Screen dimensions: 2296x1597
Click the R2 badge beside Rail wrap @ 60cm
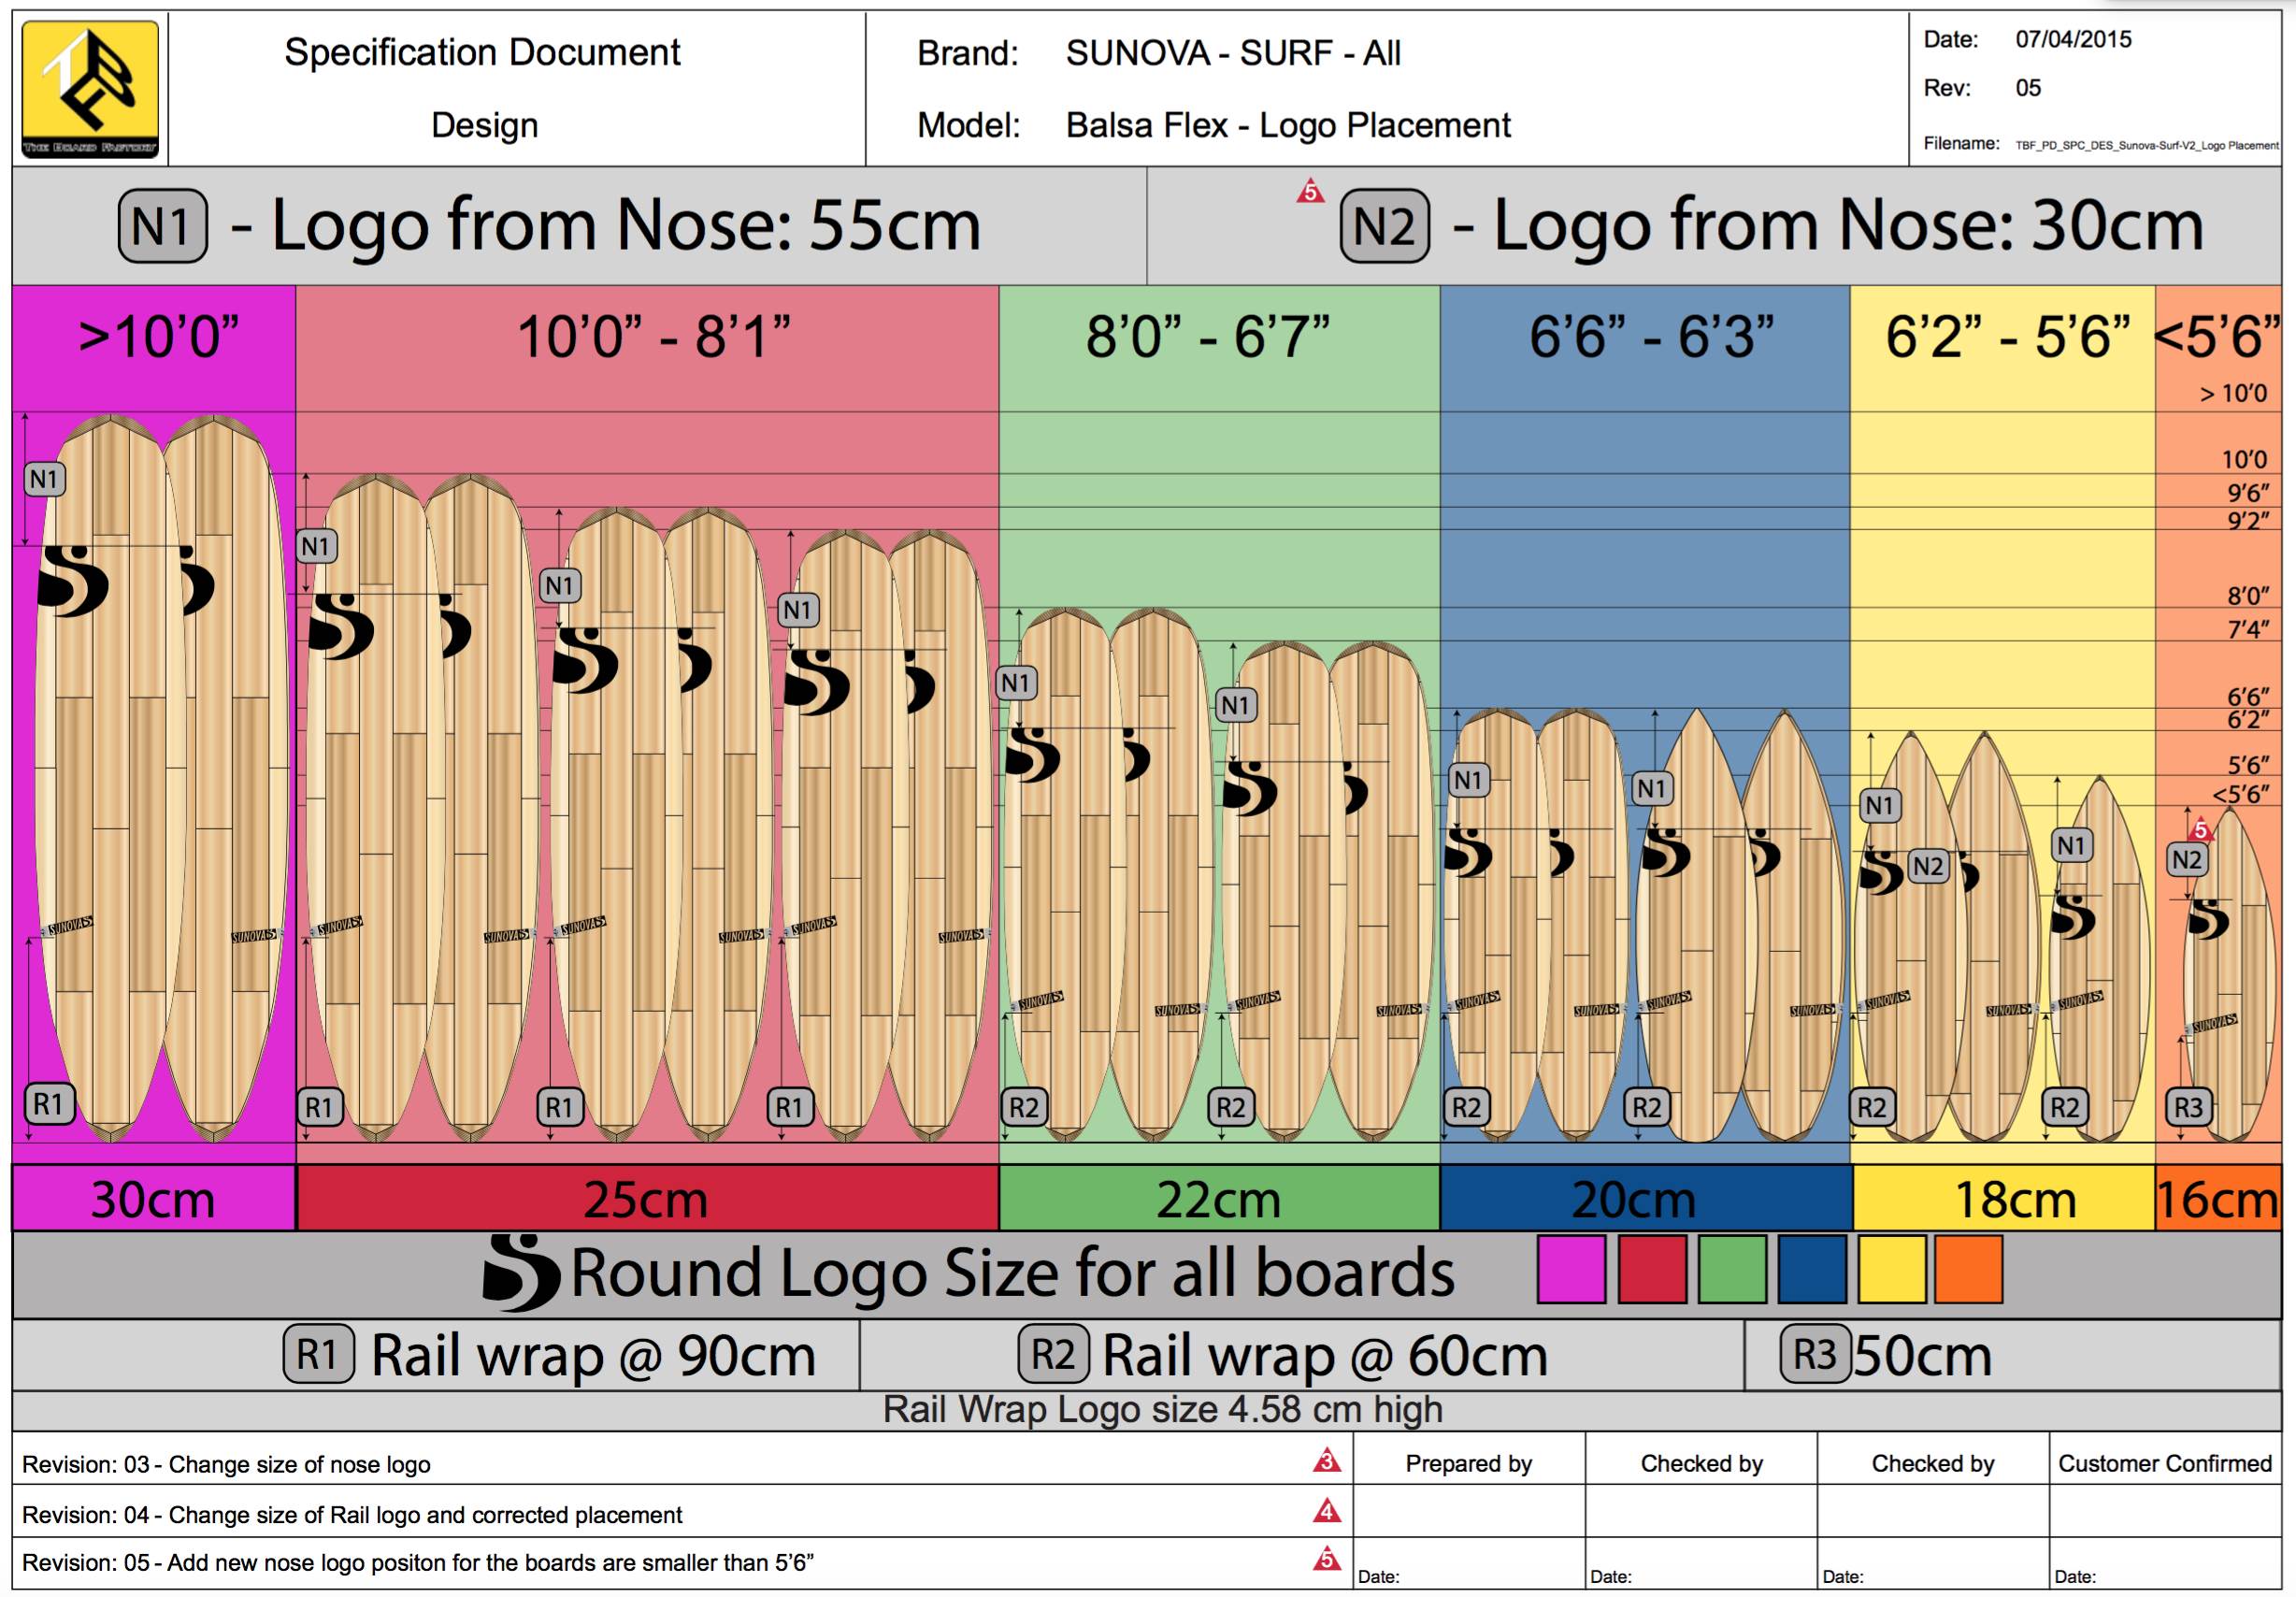click(1052, 1354)
